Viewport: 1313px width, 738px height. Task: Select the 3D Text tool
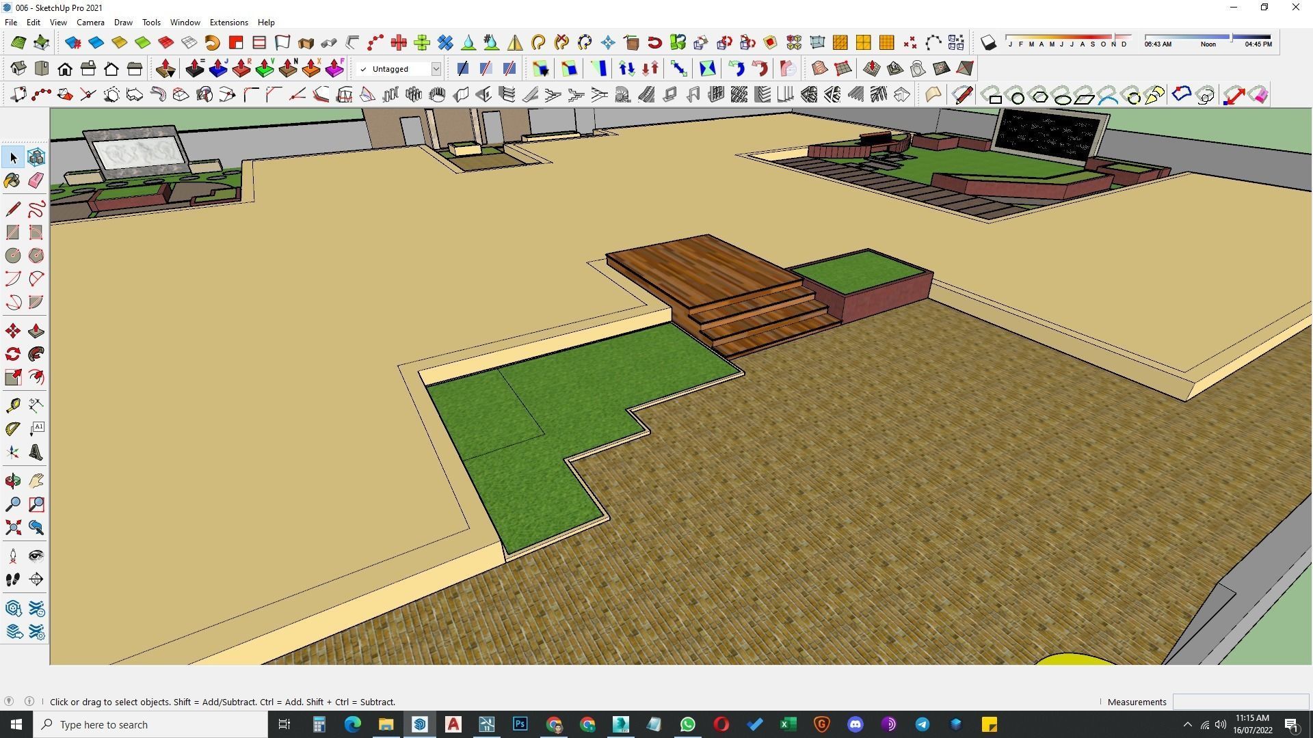[36, 452]
